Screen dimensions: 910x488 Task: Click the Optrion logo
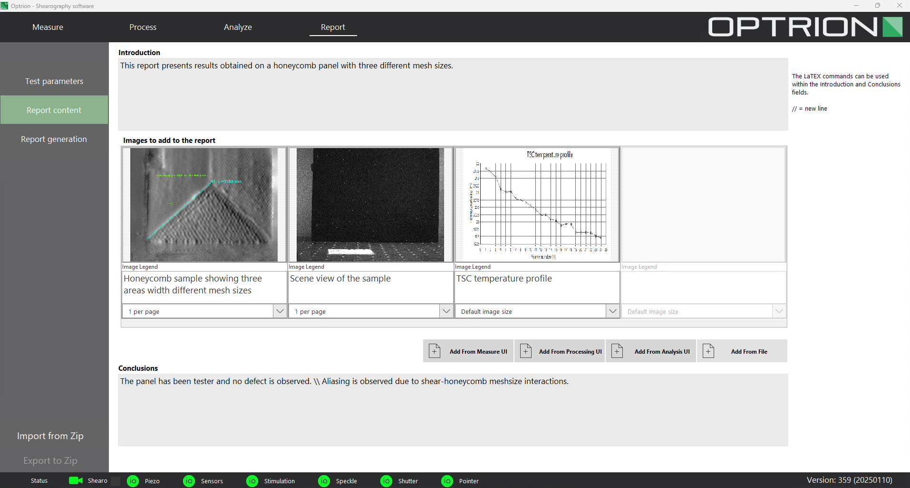point(805,27)
